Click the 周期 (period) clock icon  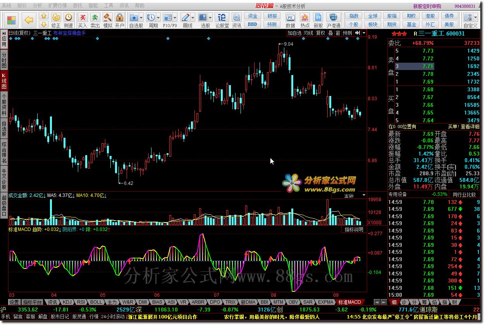(x=151, y=17)
